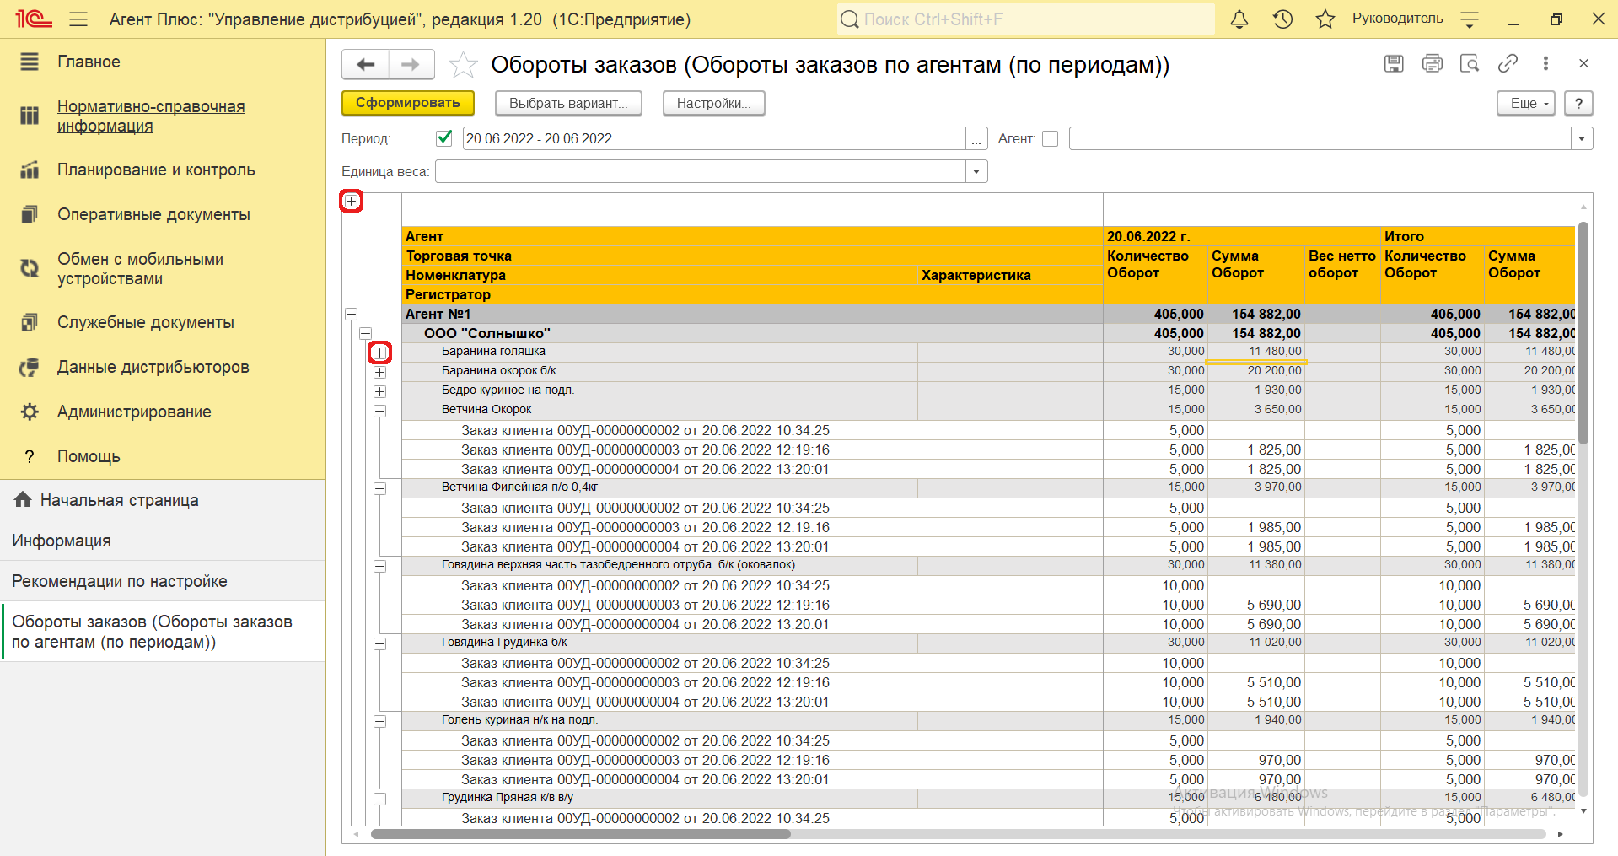The image size is (1618, 856).
Task: Click the Единица веса input field
Action: coord(700,171)
